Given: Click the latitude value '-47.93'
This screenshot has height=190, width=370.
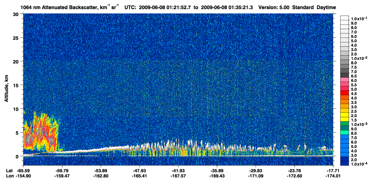Looking at the screenshot, I should pyautogui.click(x=139, y=171).
